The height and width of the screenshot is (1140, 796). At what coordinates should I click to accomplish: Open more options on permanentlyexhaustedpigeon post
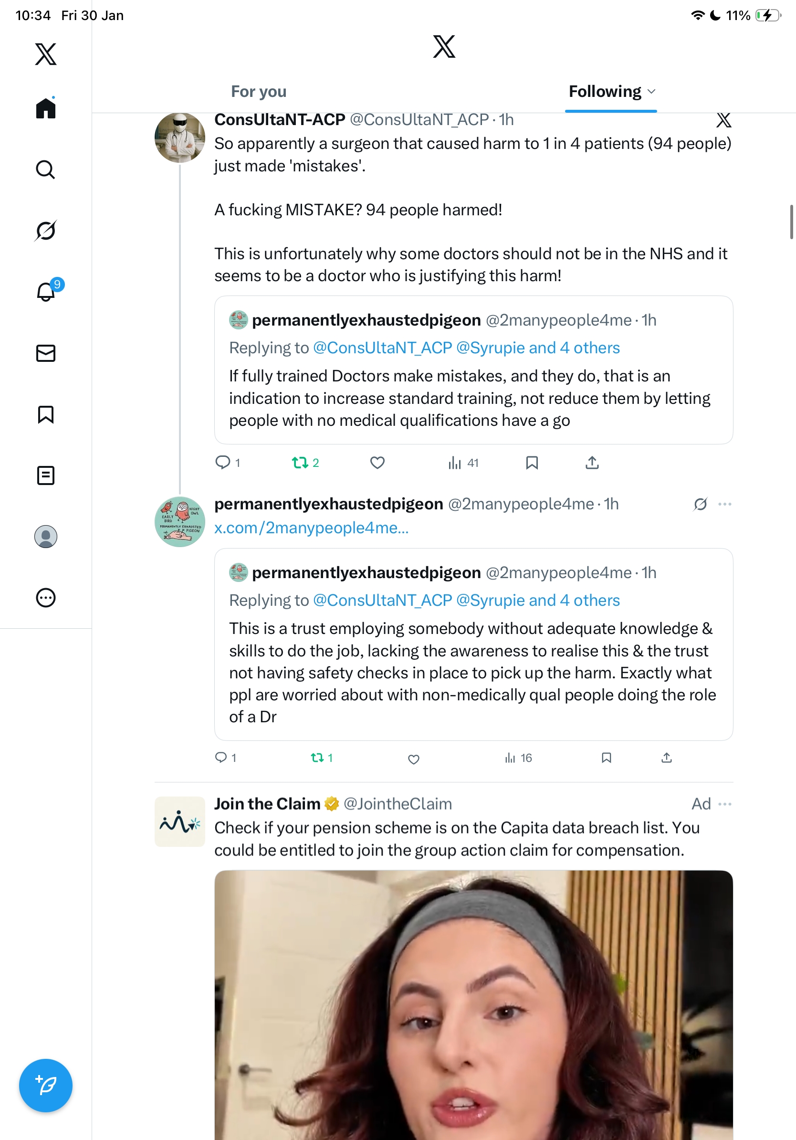(724, 504)
